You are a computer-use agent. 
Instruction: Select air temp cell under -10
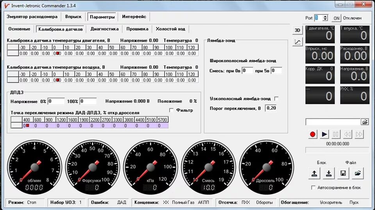coord(46,80)
